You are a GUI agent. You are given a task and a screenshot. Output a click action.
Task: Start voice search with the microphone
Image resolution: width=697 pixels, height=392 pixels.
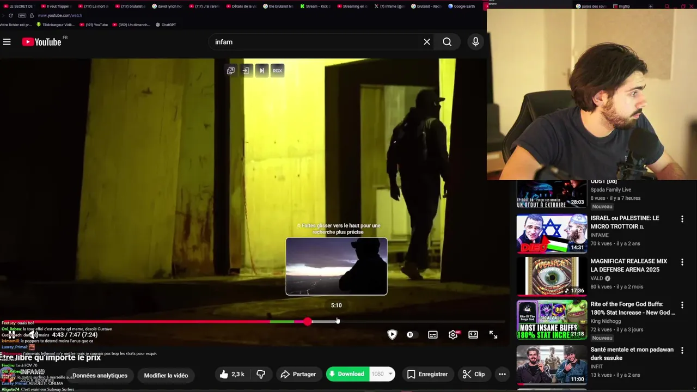tap(475, 42)
